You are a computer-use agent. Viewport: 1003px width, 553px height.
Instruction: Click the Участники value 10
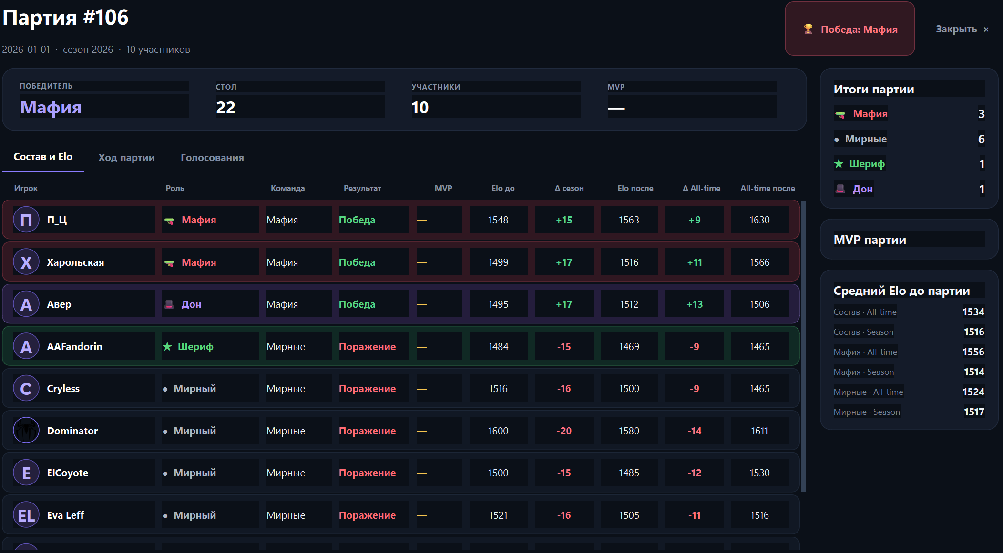tap(420, 107)
